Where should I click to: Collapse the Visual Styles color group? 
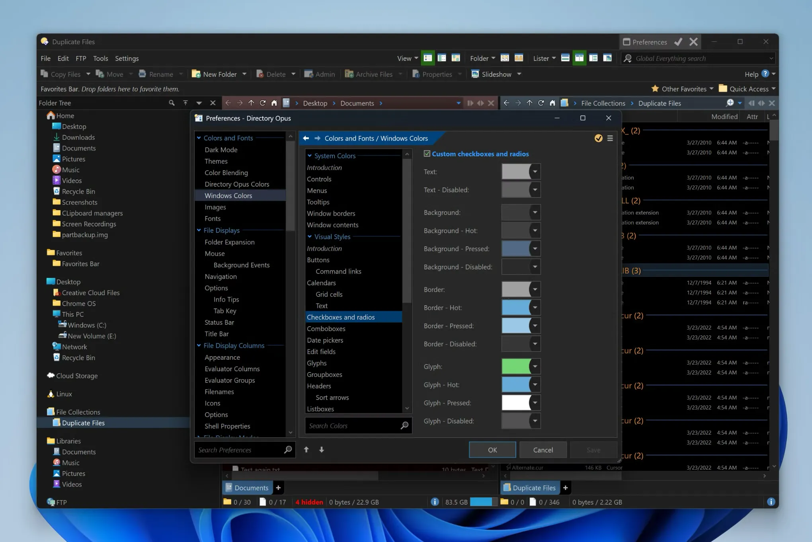coord(309,237)
